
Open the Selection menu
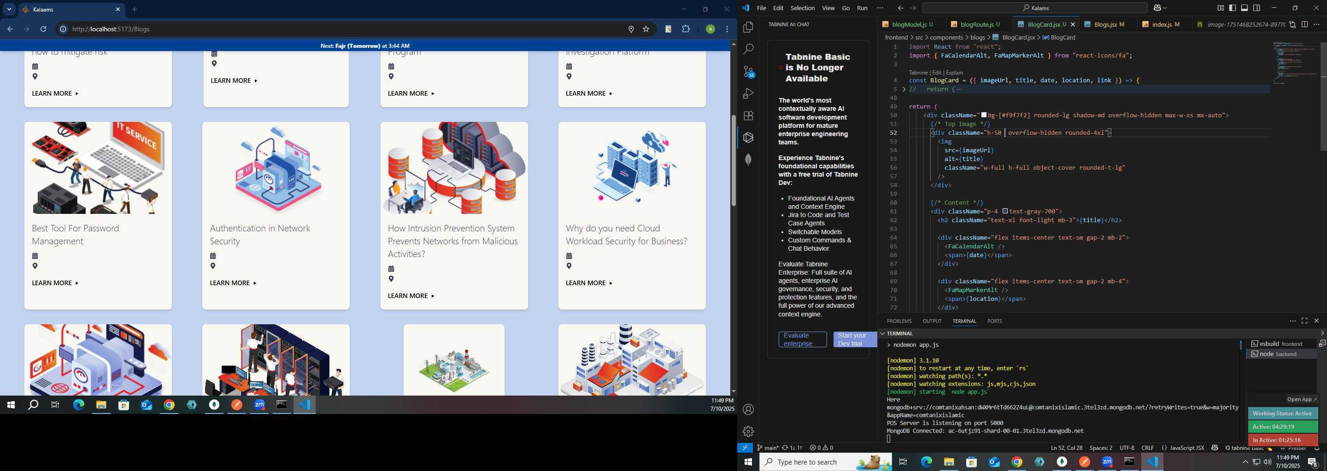point(803,8)
